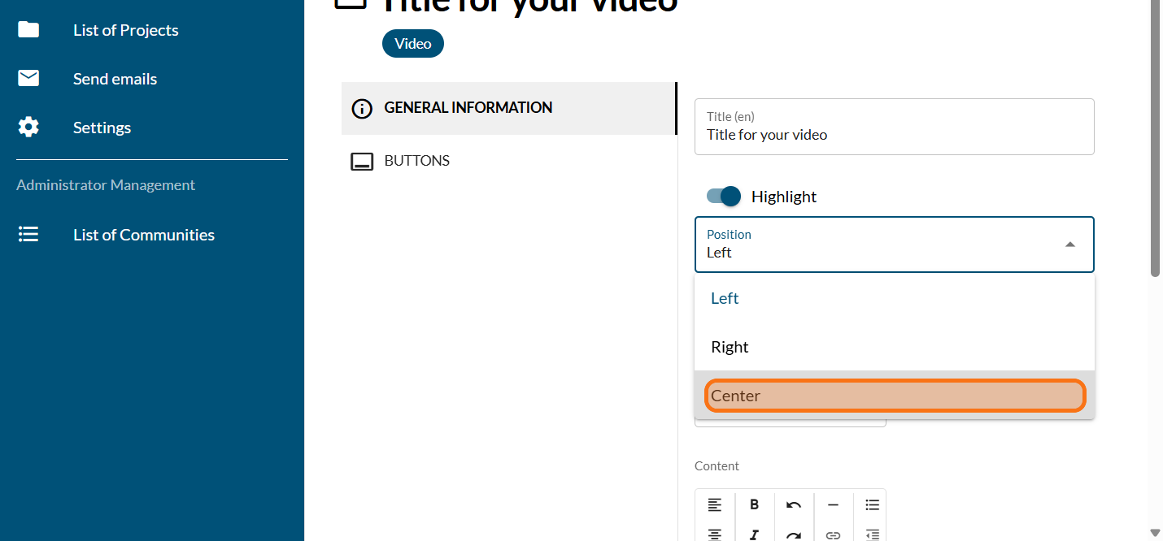Click the bulleted list icon
The width and height of the screenshot is (1163, 541).
(872, 504)
